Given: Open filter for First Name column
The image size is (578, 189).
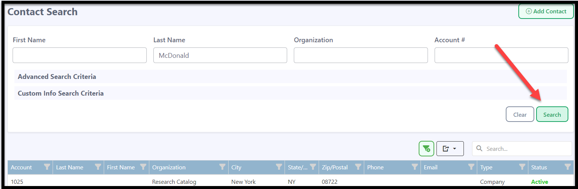Looking at the screenshot, I should click(x=143, y=167).
